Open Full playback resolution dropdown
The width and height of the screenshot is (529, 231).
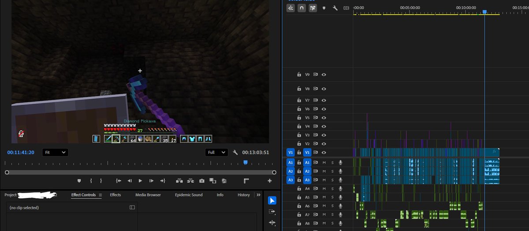(x=216, y=152)
